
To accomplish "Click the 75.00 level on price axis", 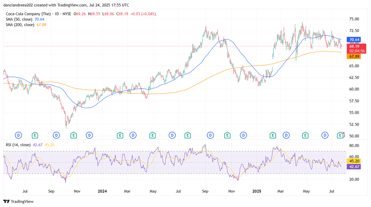I will (x=355, y=19).
